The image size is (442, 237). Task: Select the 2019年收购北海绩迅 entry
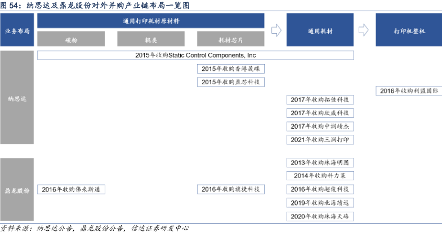[x=320, y=203]
